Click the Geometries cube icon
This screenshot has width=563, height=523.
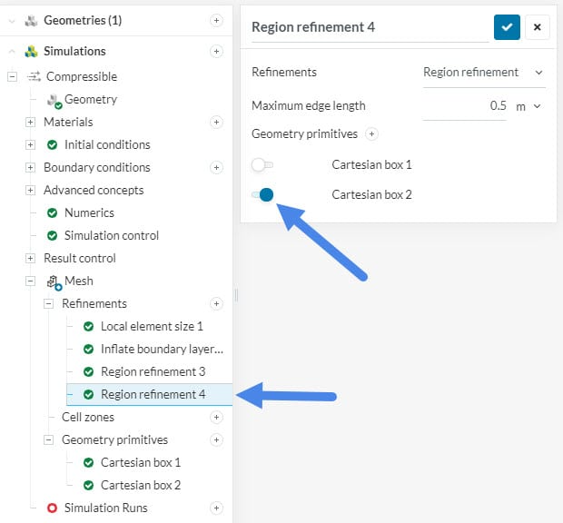click(x=31, y=21)
